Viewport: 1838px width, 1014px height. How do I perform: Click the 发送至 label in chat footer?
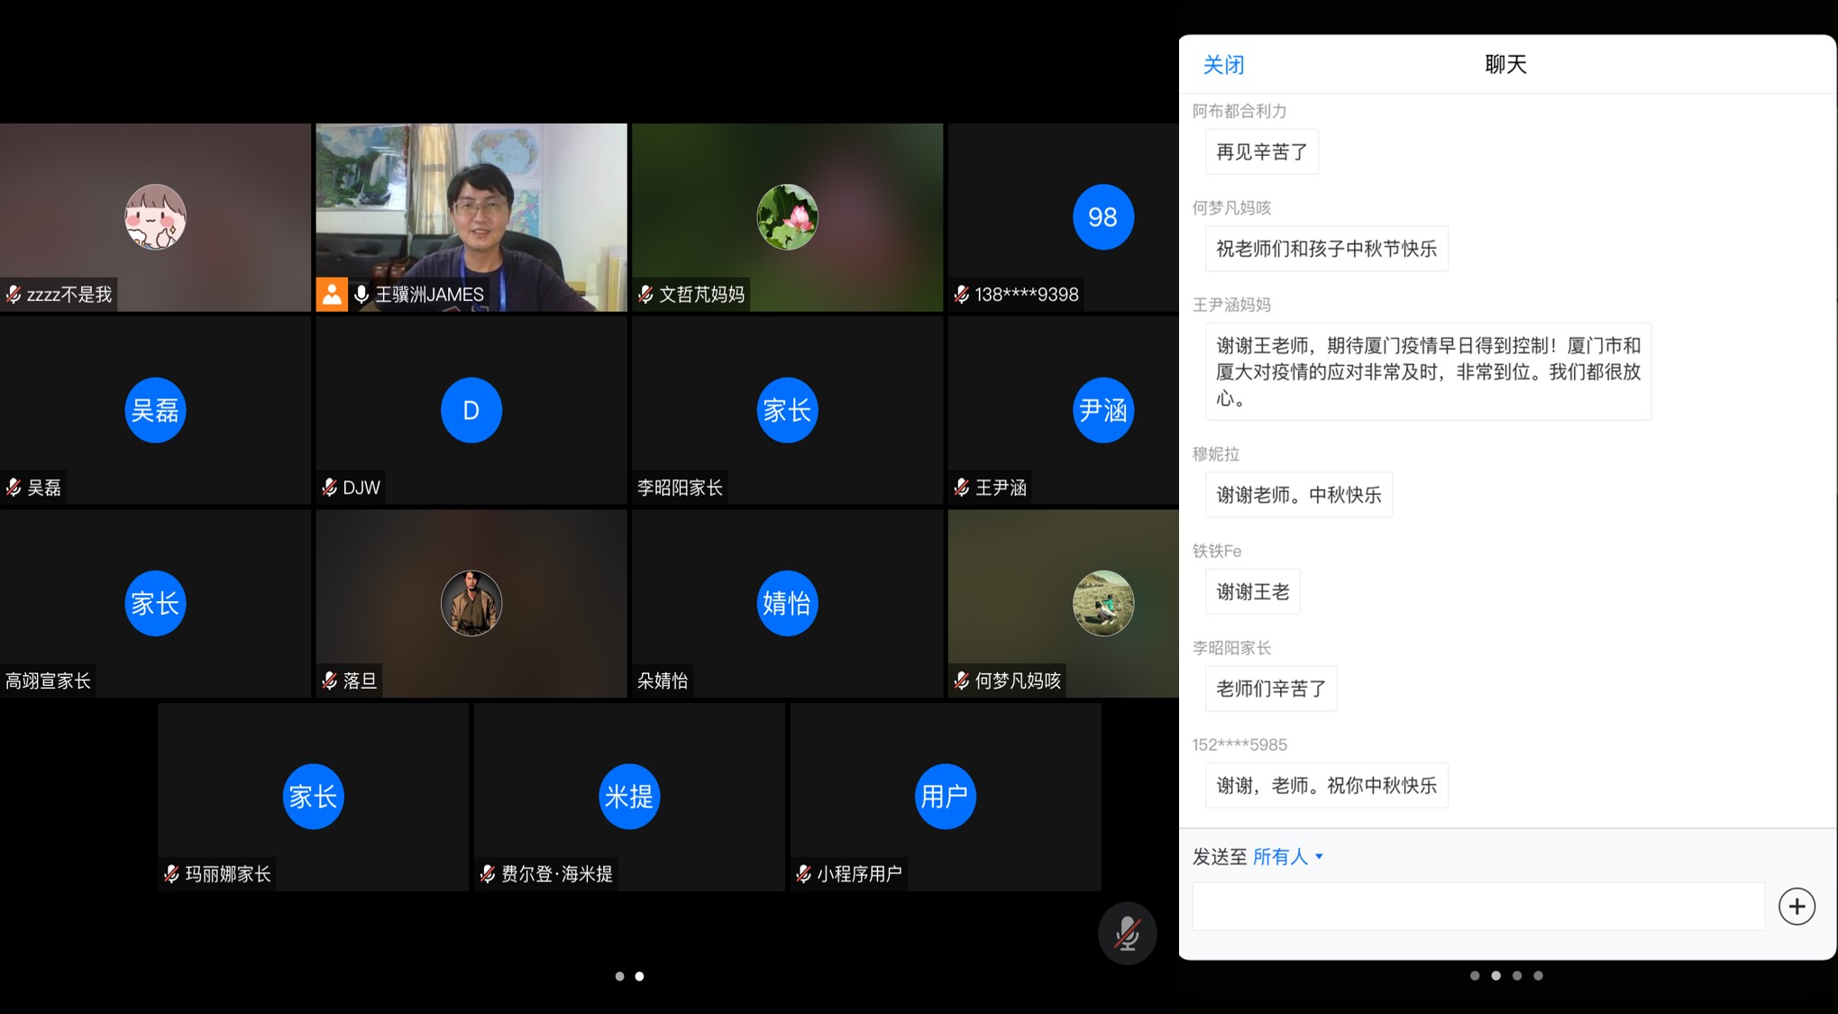pos(1219,856)
